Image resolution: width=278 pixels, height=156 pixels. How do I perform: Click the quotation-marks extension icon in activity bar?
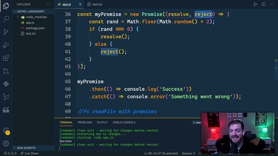tap(6, 110)
